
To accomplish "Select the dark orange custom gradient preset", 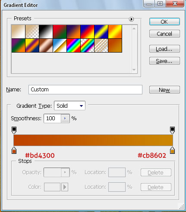I will (x=115, y=45).
